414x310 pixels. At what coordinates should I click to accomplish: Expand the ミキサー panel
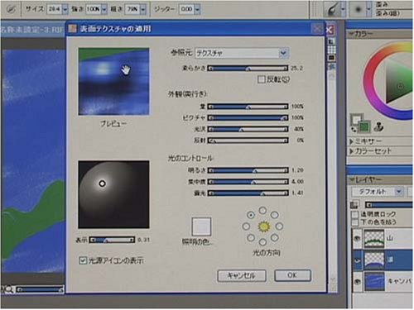pyautogui.click(x=352, y=141)
